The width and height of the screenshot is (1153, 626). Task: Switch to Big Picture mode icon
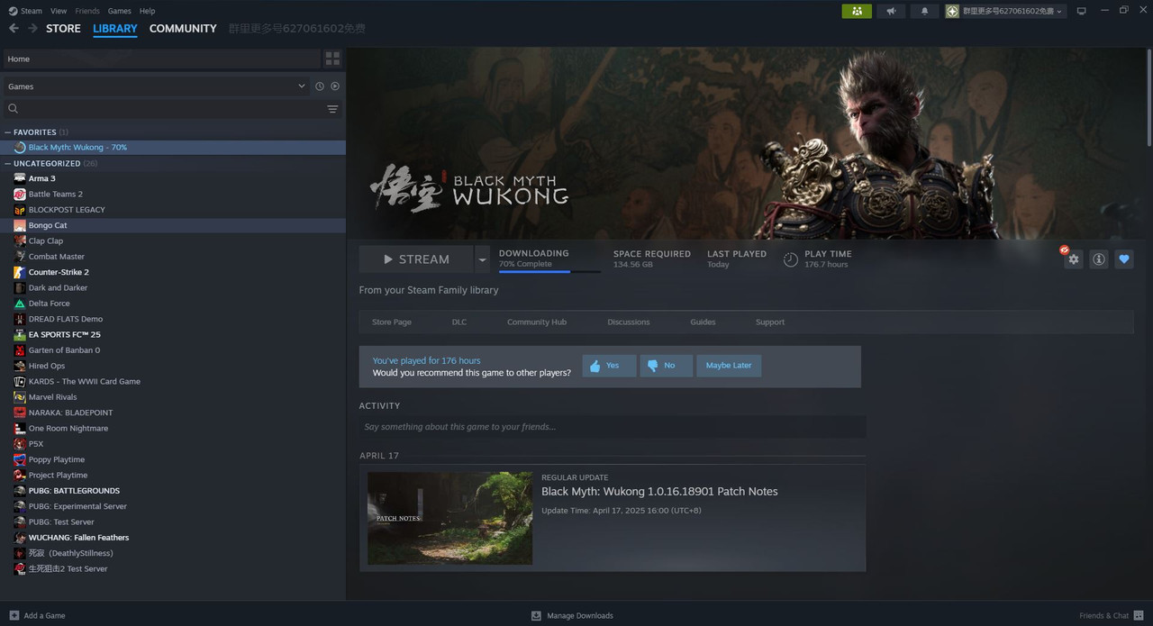pos(1082,11)
